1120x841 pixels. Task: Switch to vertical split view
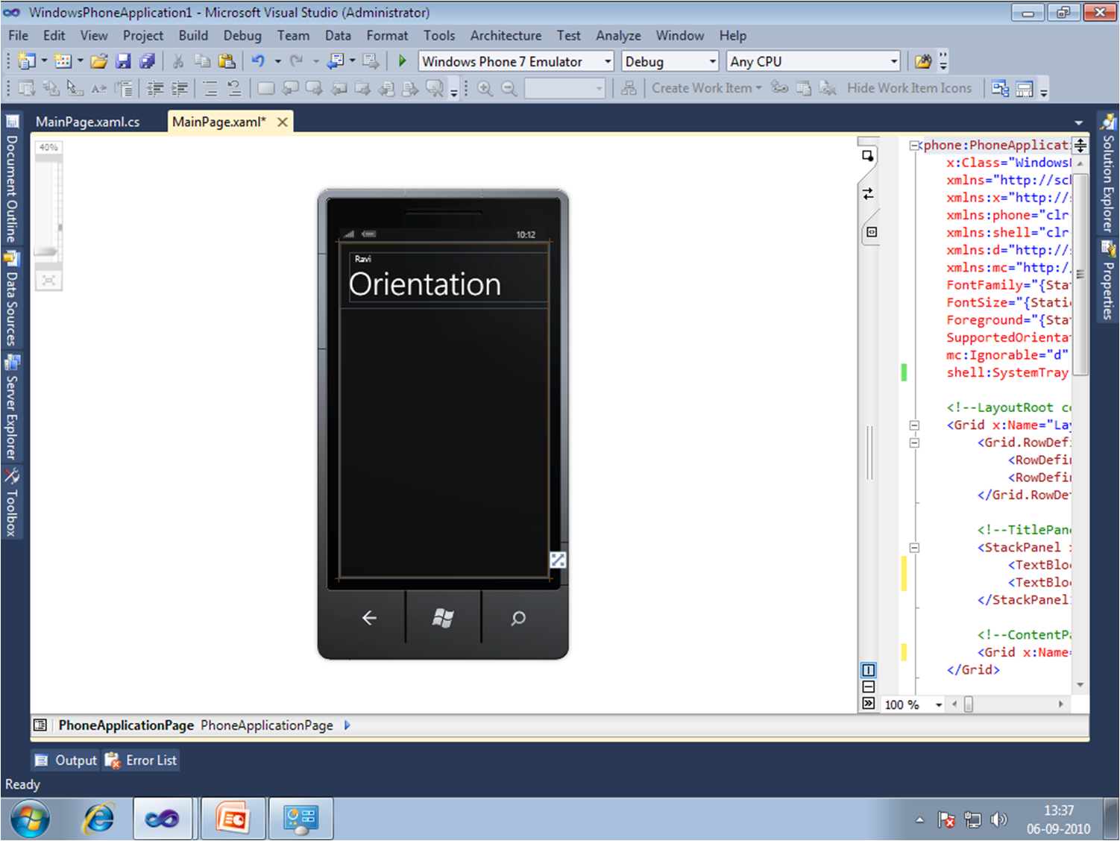(869, 670)
